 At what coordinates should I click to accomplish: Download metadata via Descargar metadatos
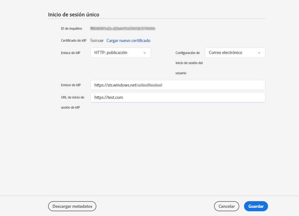point(72,206)
